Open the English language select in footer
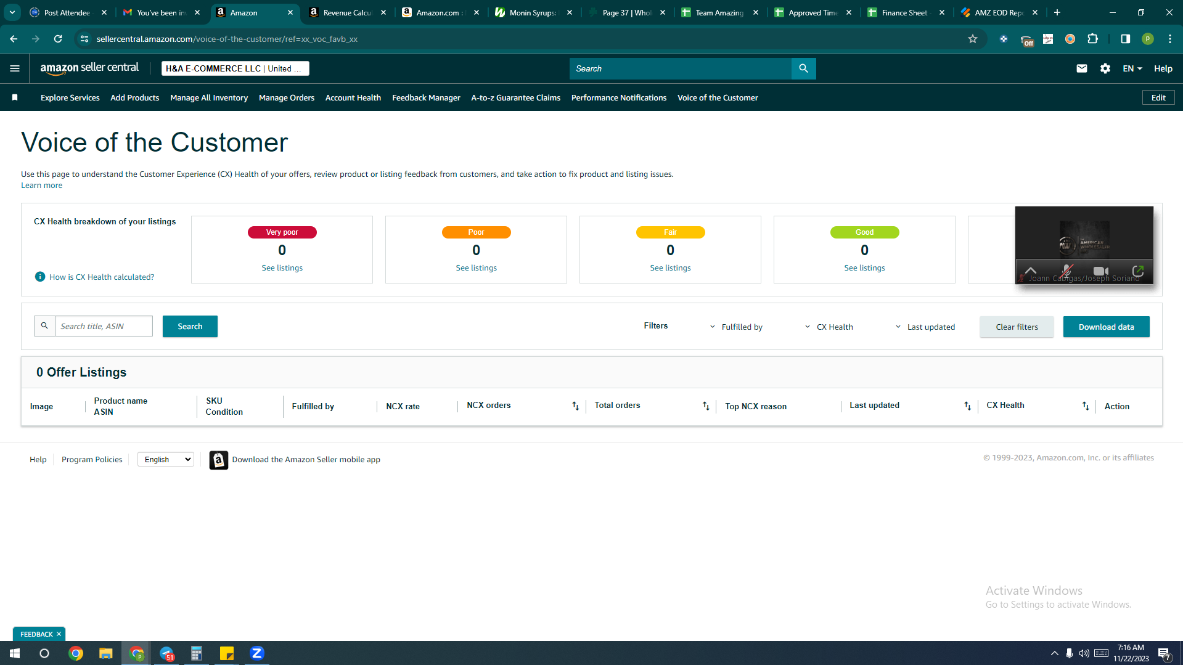Screen dimensions: 1183x665 [166, 459]
